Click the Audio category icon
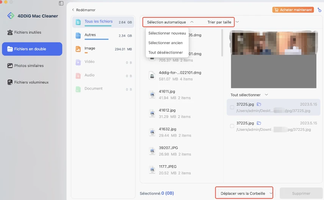Image resolution: width=324 pixels, height=200 pixels. pyautogui.click(x=78, y=76)
